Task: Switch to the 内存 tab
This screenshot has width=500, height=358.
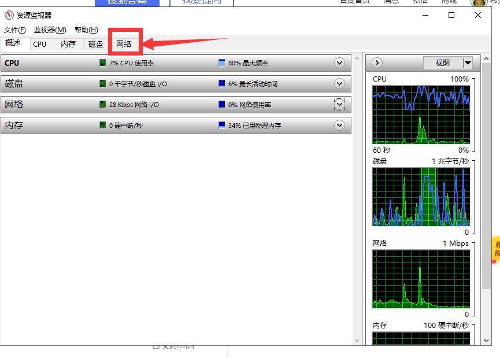Action: tap(68, 44)
